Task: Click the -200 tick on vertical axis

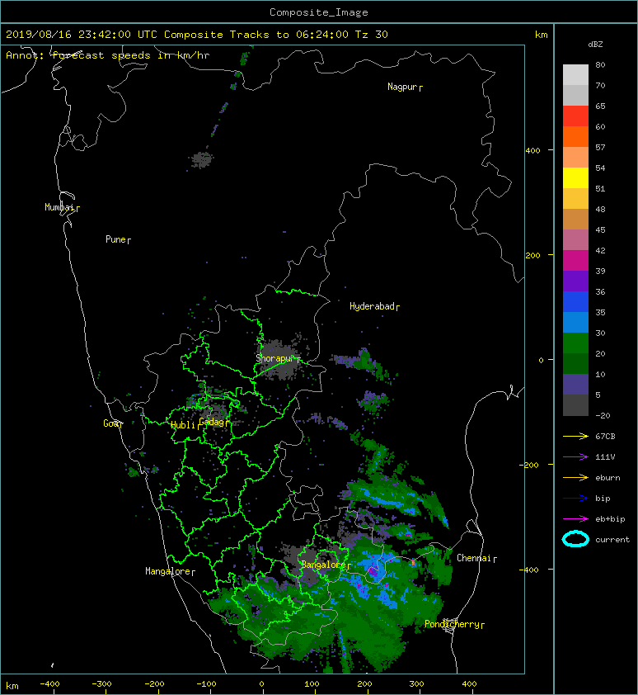Action: [529, 465]
